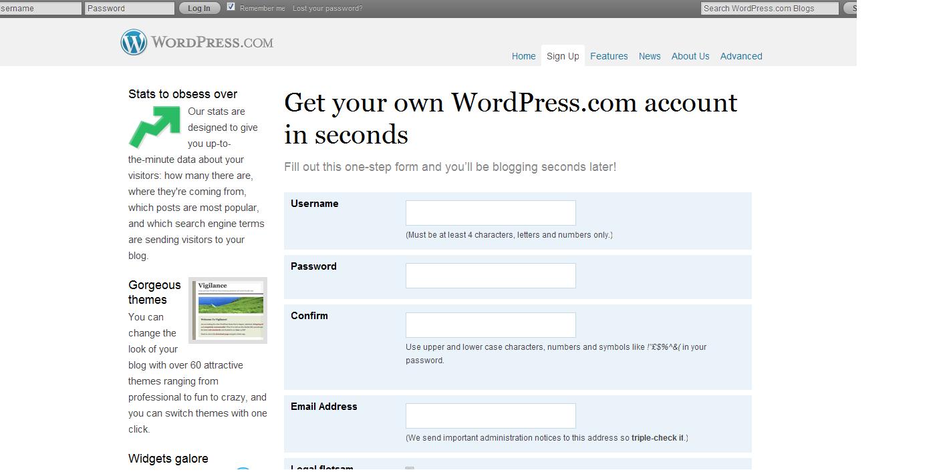This screenshot has width=949, height=472.
Task: Click the Search WordPress.com Blogs box
Action: pyautogui.click(x=769, y=8)
